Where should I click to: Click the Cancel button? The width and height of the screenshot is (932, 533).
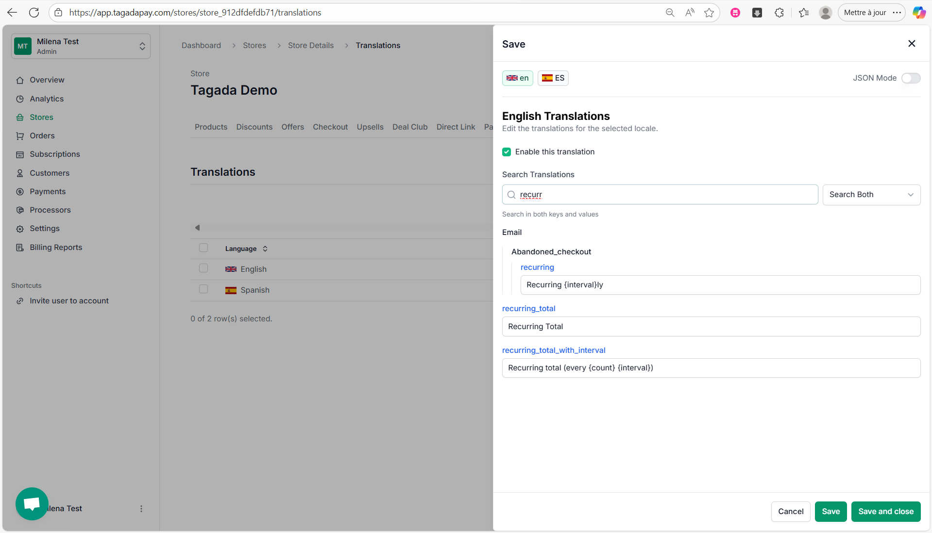pyautogui.click(x=790, y=512)
